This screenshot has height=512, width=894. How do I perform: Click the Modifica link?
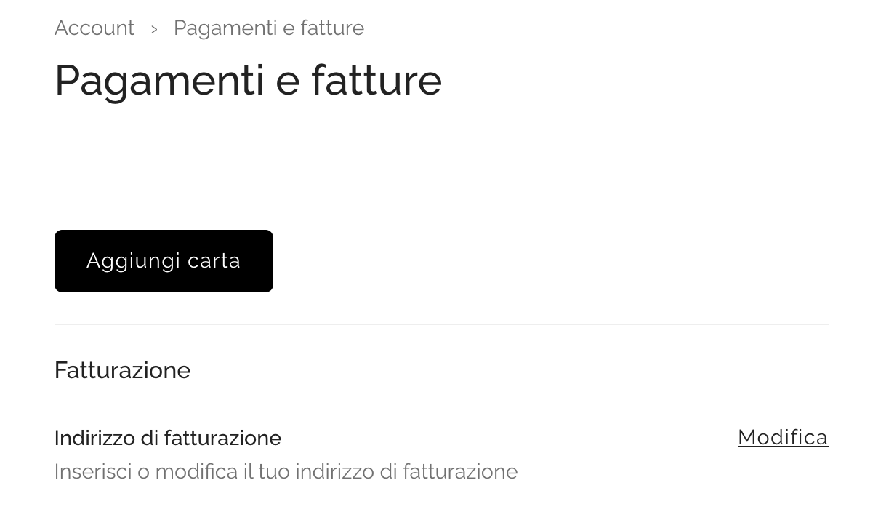pos(782,437)
